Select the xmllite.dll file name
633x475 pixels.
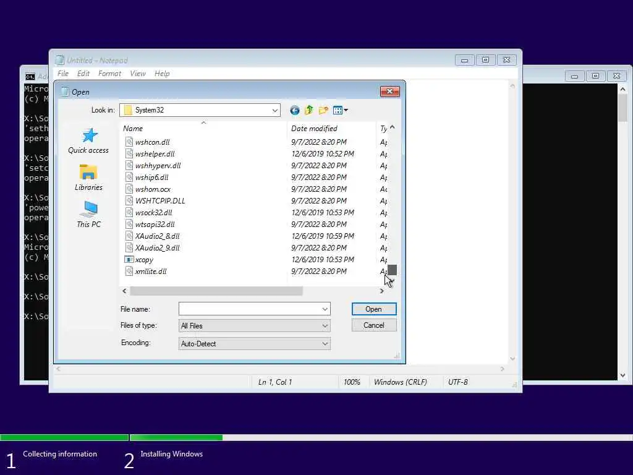tap(151, 272)
